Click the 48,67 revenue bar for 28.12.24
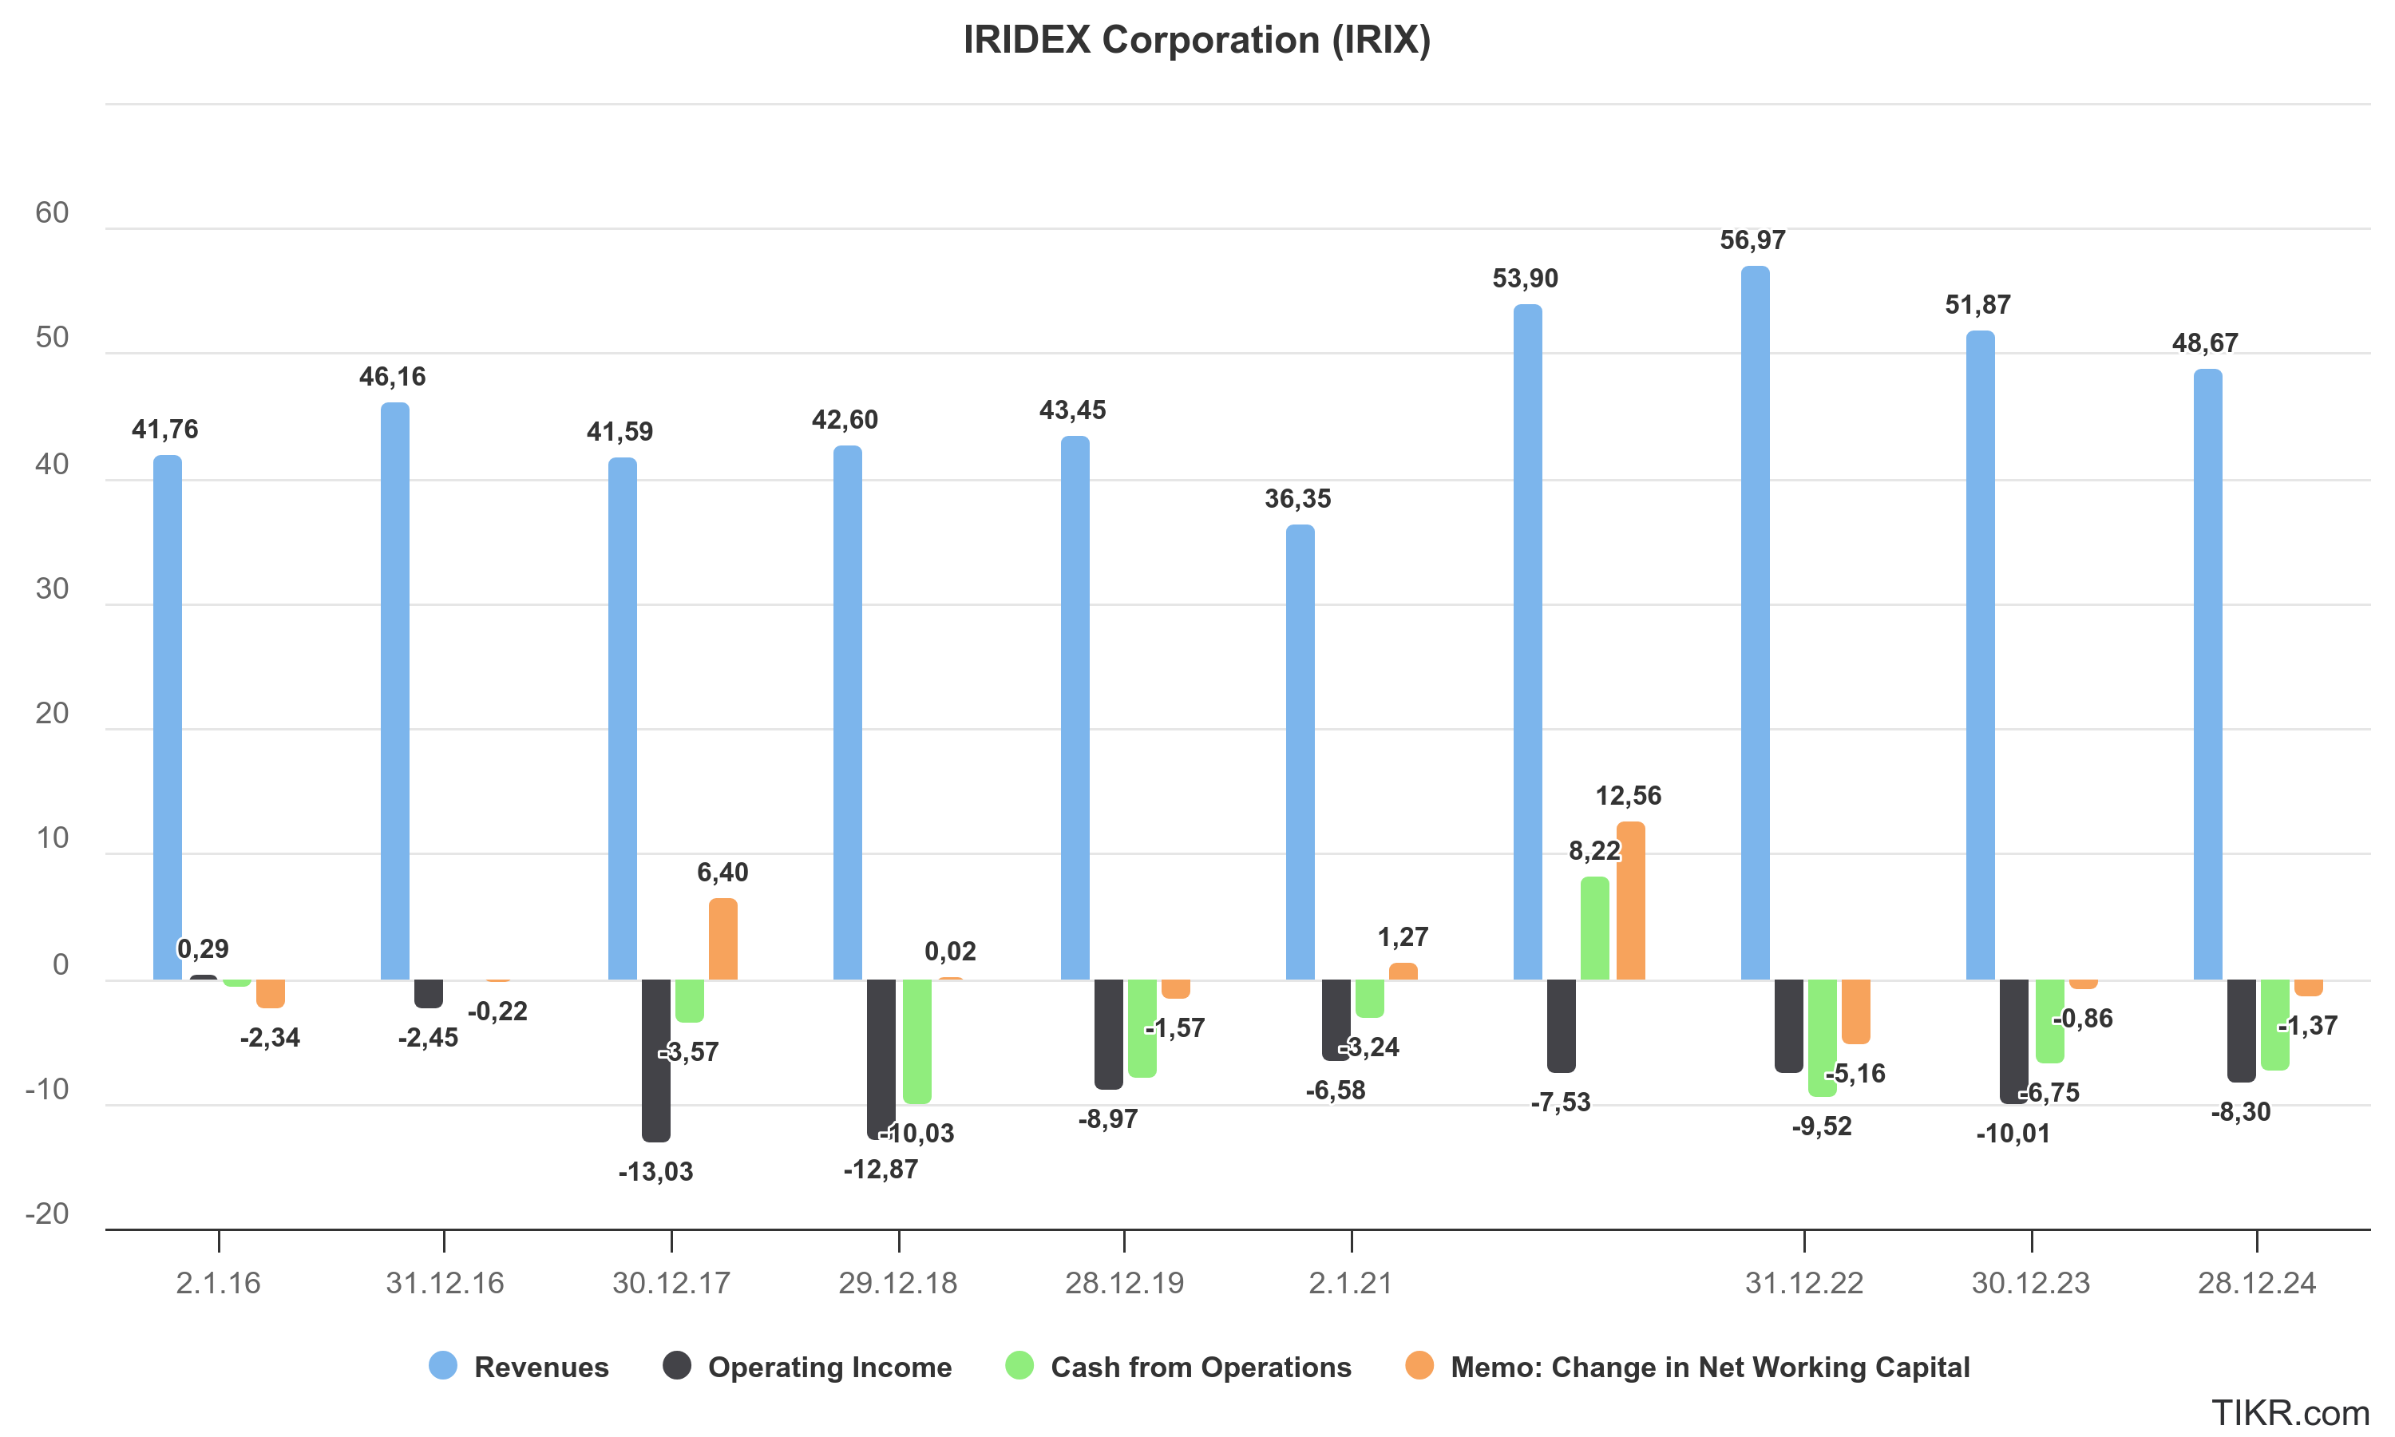 pos(2207,673)
